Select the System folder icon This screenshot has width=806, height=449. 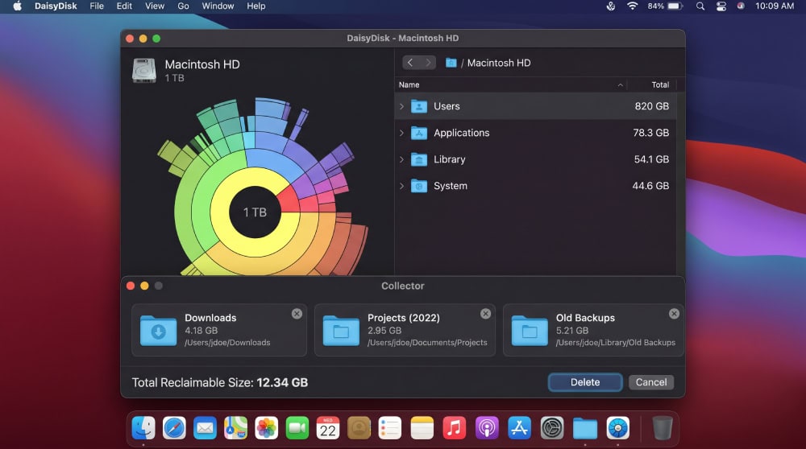coord(419,186)
